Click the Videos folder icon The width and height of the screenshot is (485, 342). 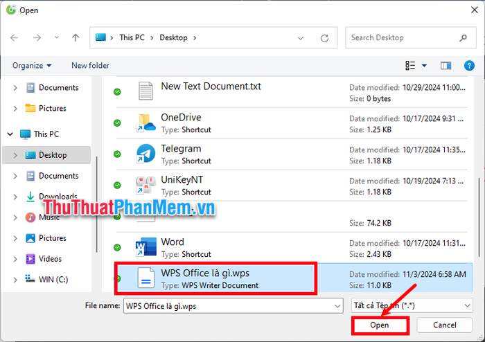(30, 259)
